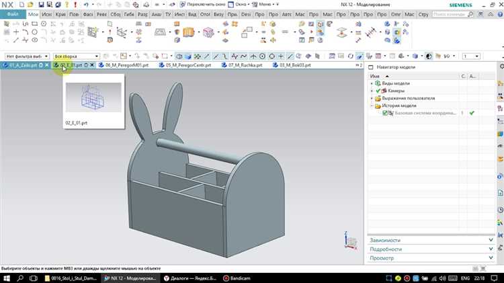Click the Save floppy disk icon

tap(41, 5)
